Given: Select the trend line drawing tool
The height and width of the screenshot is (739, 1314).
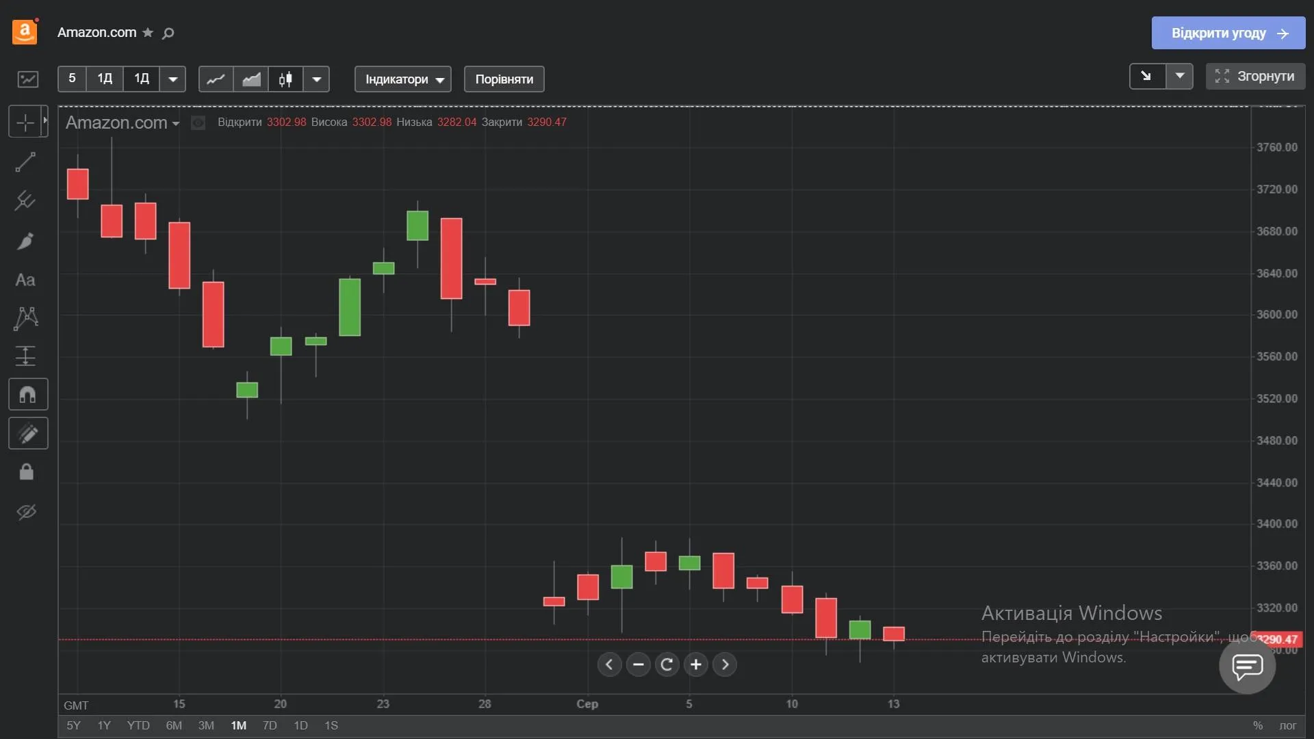Looking at the screenshot, I should [25, 162].
